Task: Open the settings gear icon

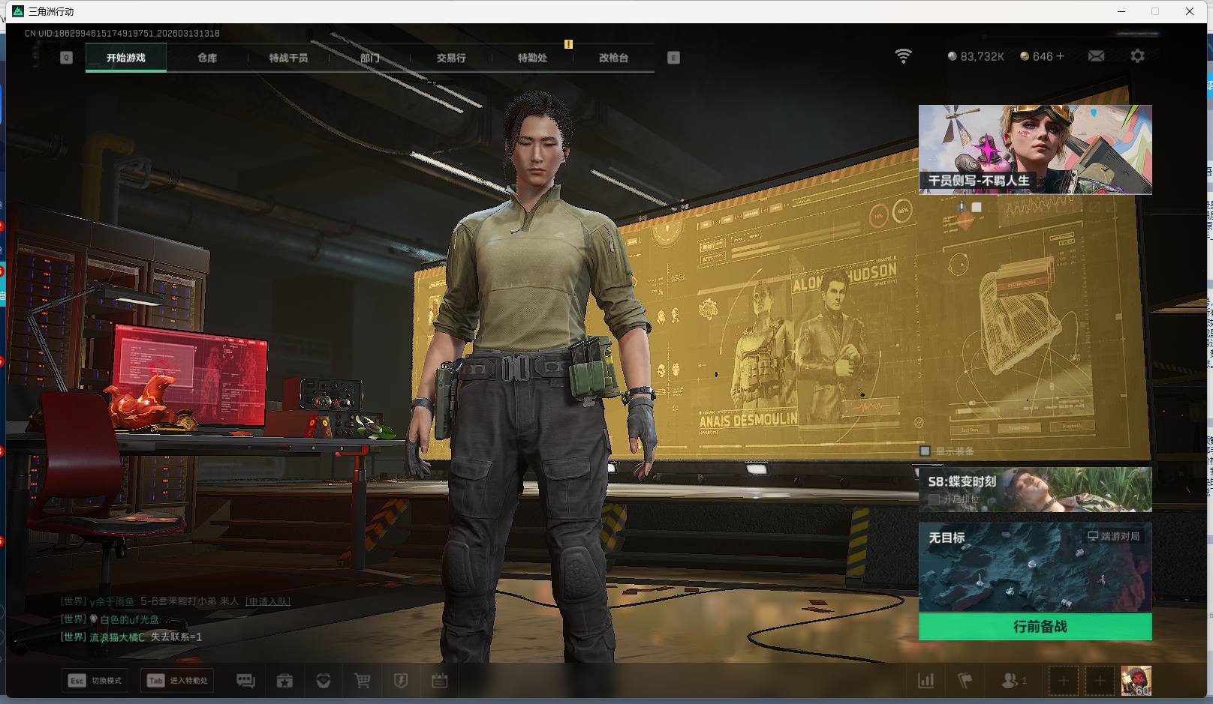Action: (1137, 56)
